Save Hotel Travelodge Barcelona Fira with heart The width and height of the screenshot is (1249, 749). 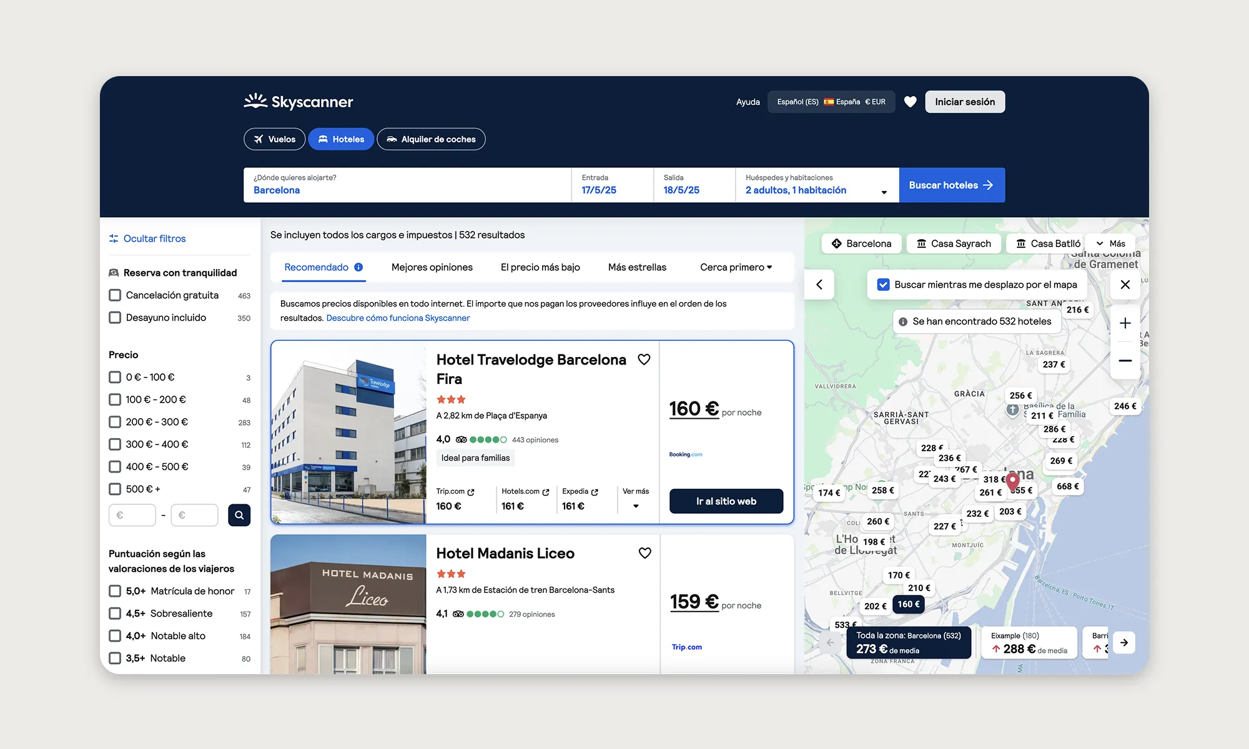pyautogui.click(x=644, y=360)
